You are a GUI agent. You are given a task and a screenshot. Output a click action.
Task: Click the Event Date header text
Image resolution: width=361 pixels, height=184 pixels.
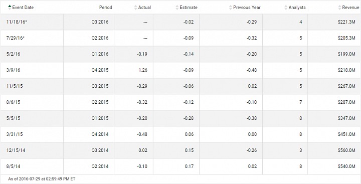pyautogui.click(x=23, y=8)
